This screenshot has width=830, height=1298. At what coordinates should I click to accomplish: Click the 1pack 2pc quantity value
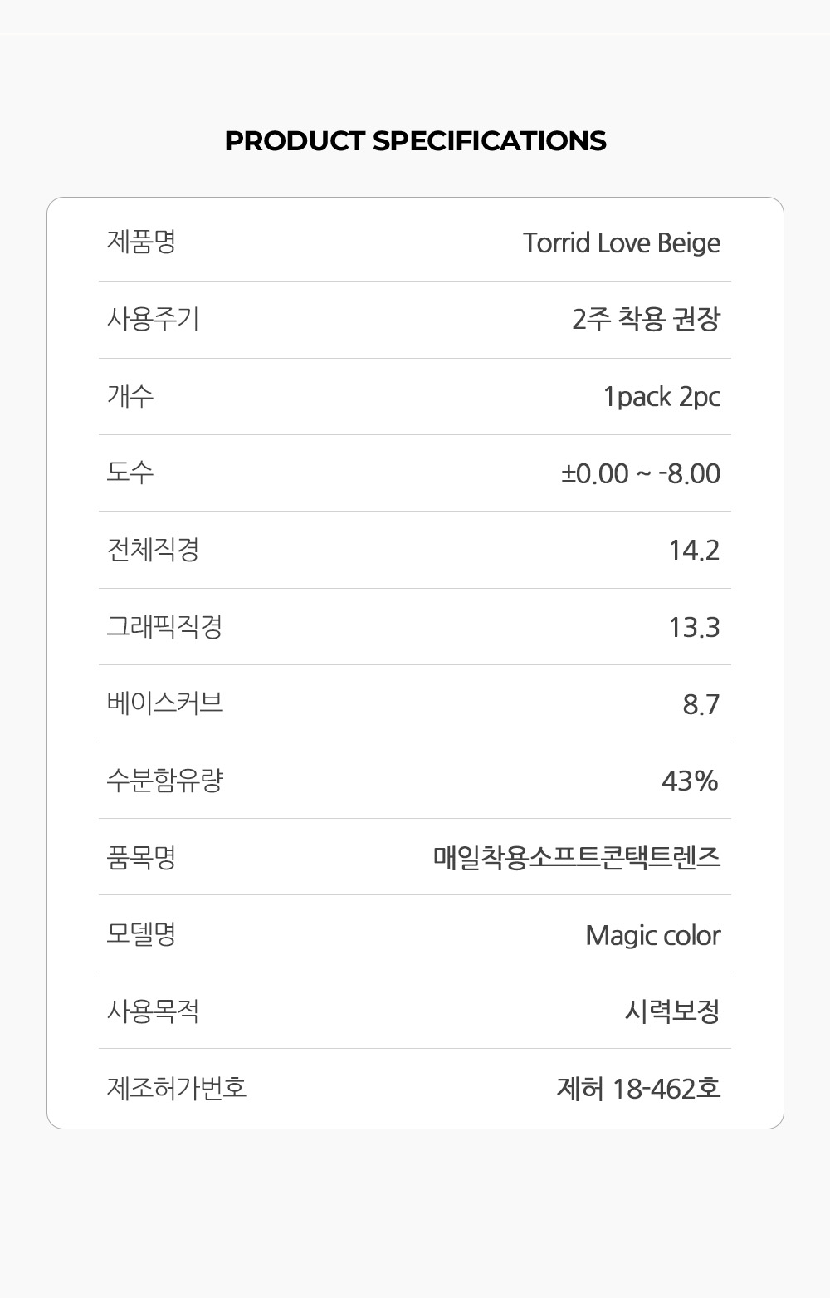point(662,397)
